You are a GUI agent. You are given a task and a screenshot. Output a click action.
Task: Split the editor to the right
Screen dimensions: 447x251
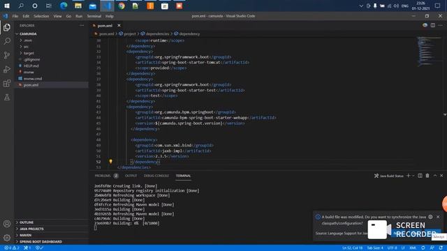(x=433, y=25)
